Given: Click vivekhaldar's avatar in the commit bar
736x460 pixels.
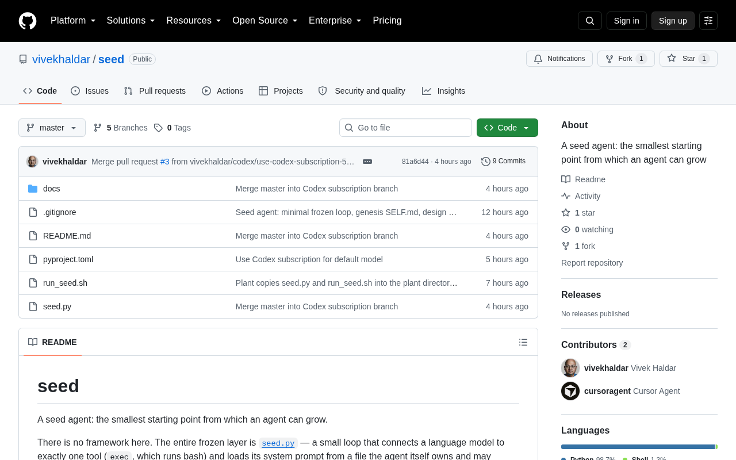Looking at the screenshot, I should click(x=32, y=162).
